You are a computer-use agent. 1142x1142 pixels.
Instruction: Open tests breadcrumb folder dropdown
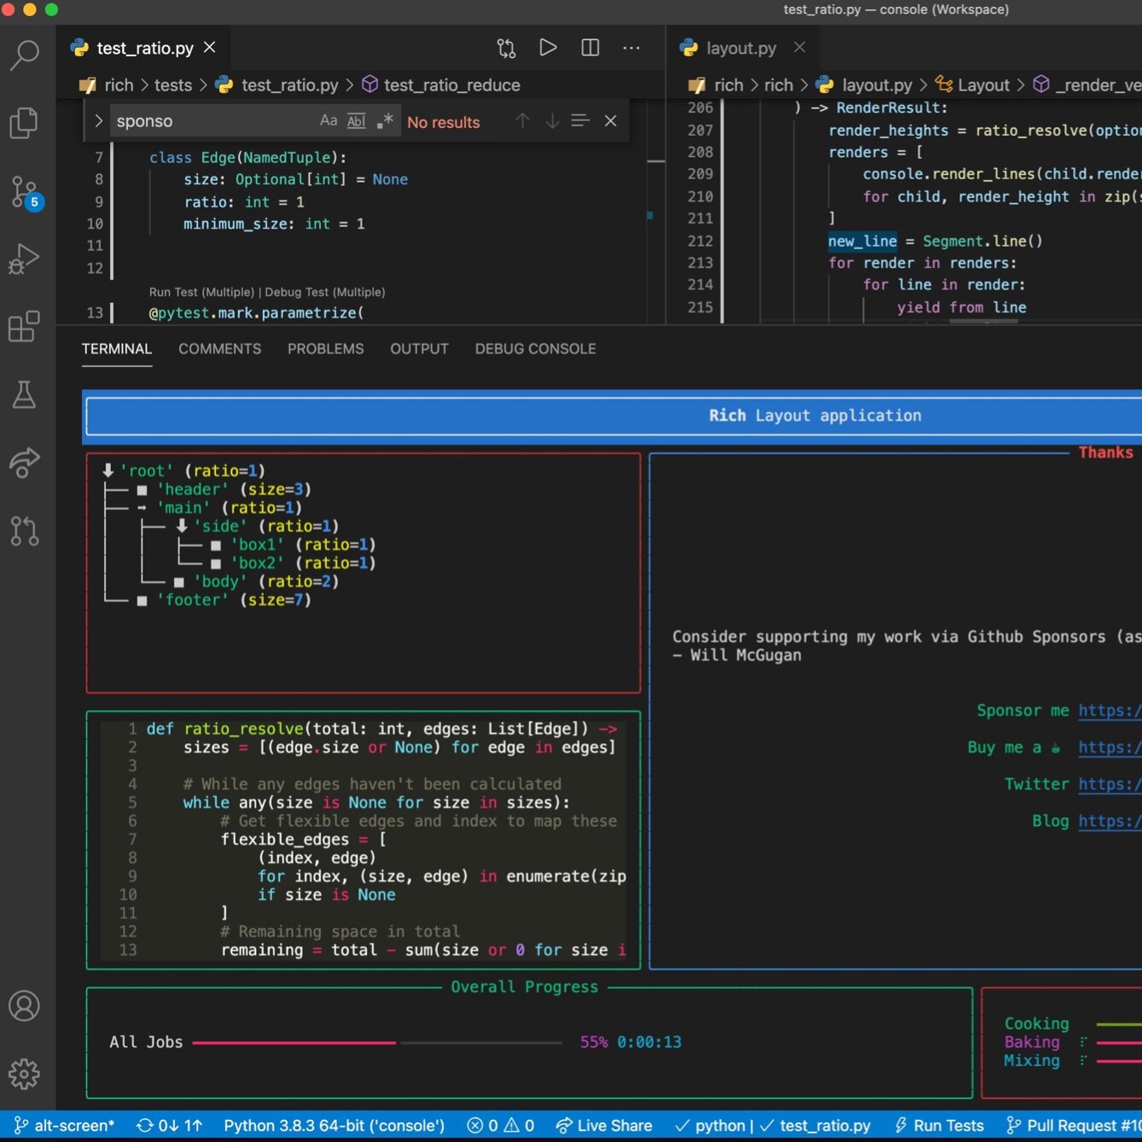[173, 85]
